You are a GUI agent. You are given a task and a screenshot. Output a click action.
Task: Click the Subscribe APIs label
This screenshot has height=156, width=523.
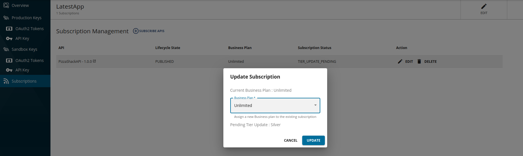pyautogui.click(x=152, y=31)
